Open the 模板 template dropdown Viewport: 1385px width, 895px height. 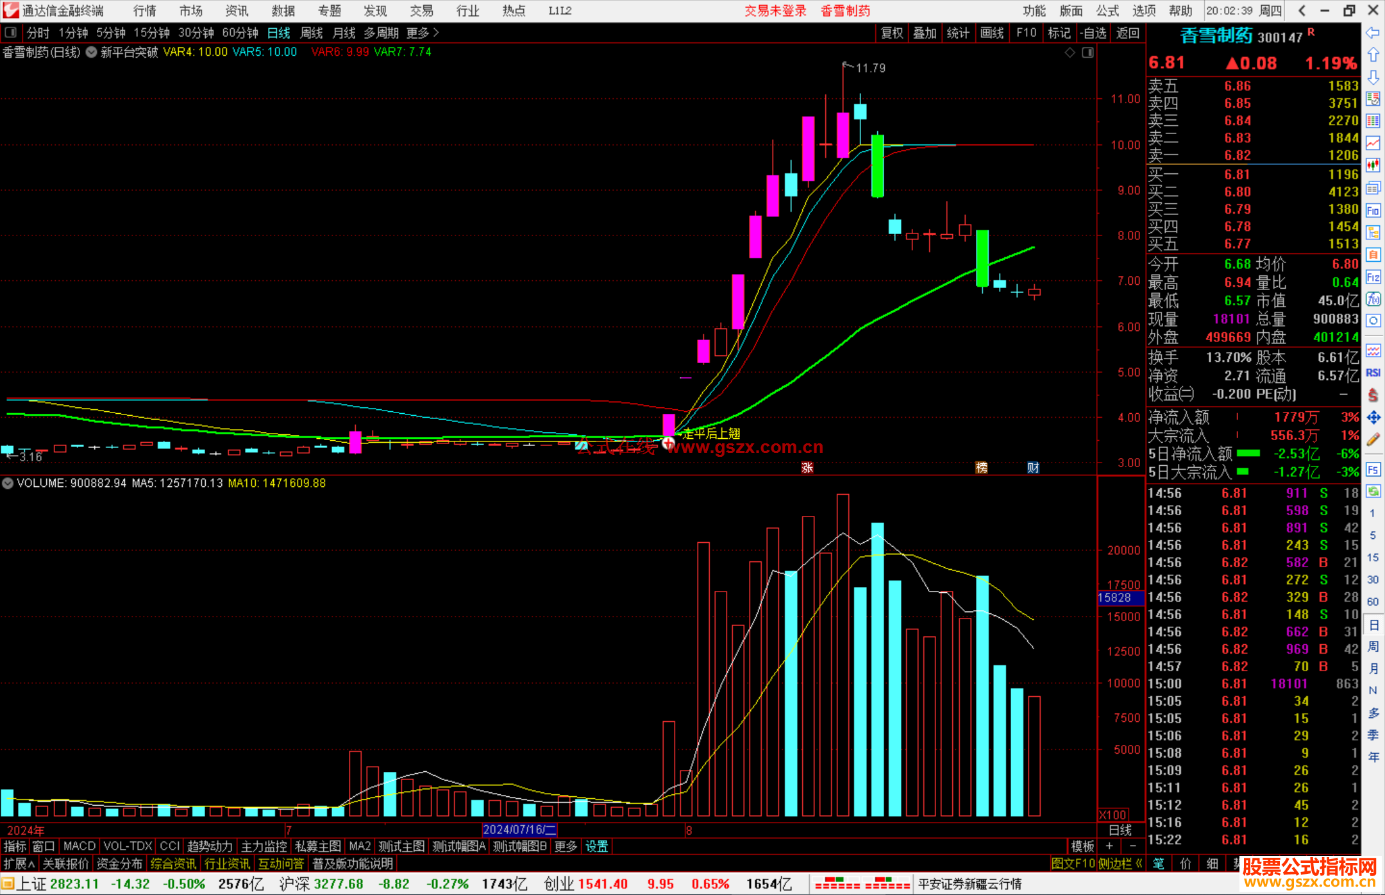(1082, 846)
